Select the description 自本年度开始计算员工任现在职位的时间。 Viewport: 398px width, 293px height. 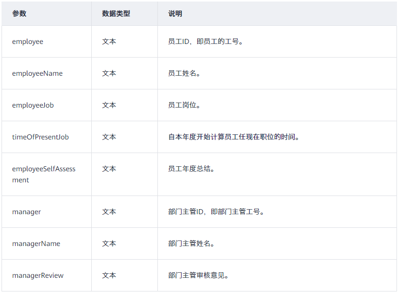(234, 137)
